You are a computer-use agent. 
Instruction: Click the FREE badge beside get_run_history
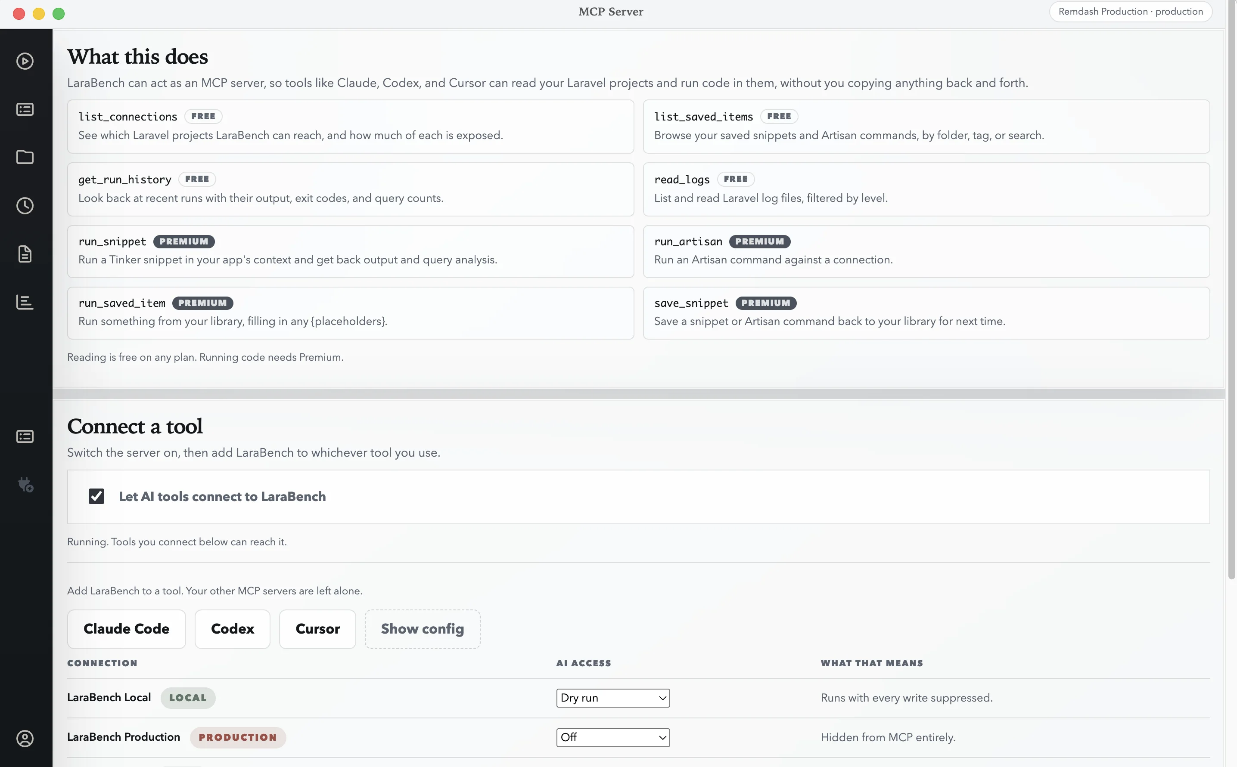click(197, 179)
